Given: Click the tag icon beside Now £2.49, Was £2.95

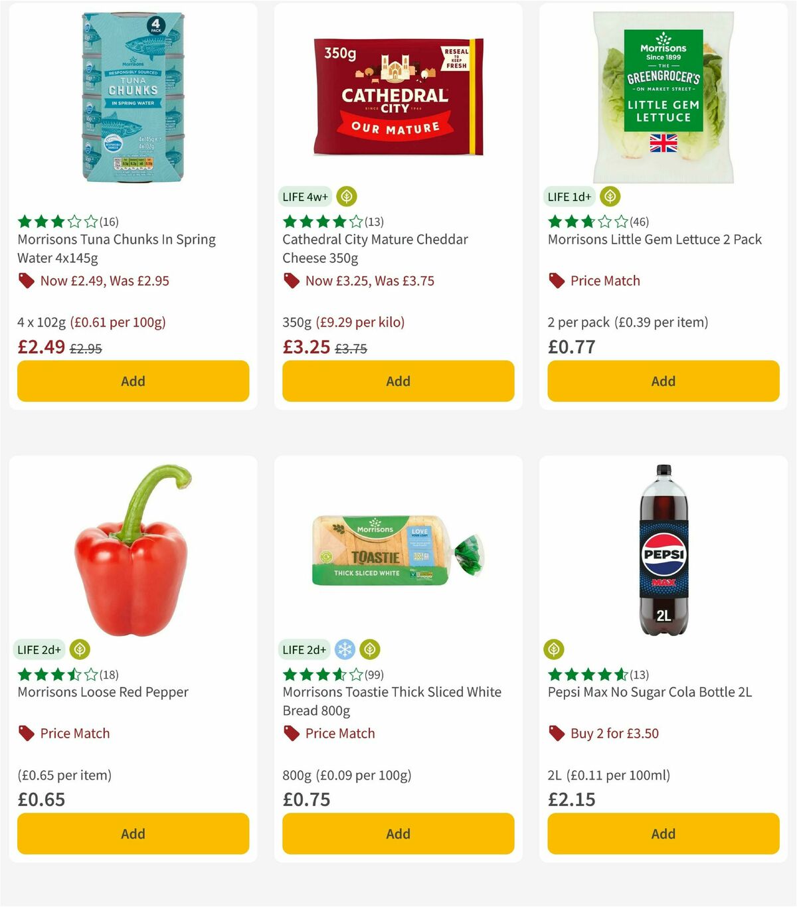Looking at the screenshot, I should click(25, 280).
